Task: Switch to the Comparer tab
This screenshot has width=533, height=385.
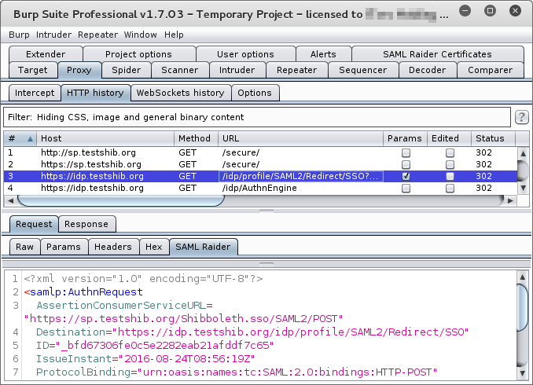Action: (x=491, y=70)
